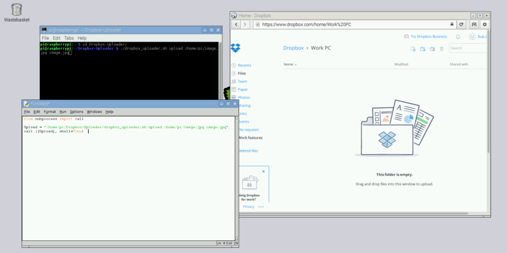
Task: Open the Edit menu in the terminal
Action: click(x=56, y=38)
